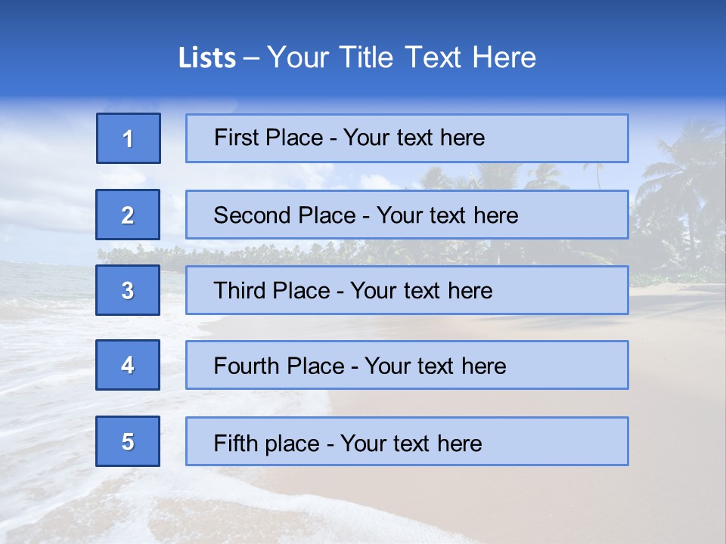Select the First Place text bar

(407, 138)
